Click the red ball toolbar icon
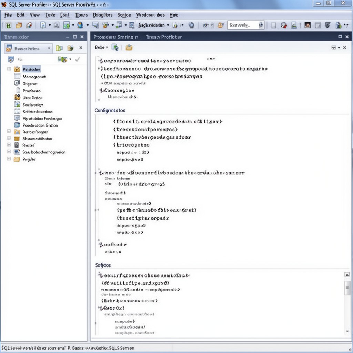This screenshot has height=353, width=353. point(284,25)
